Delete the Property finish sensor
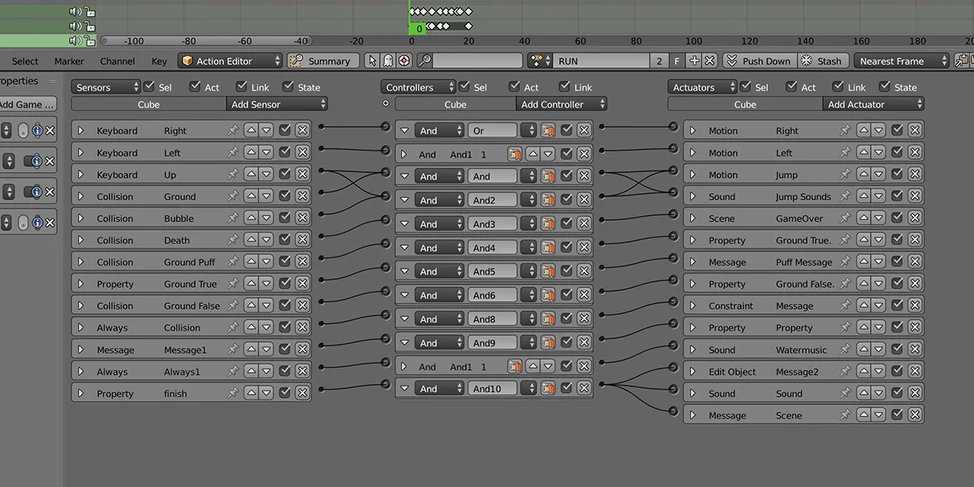The image size is (974, 487). click(302, 393)
